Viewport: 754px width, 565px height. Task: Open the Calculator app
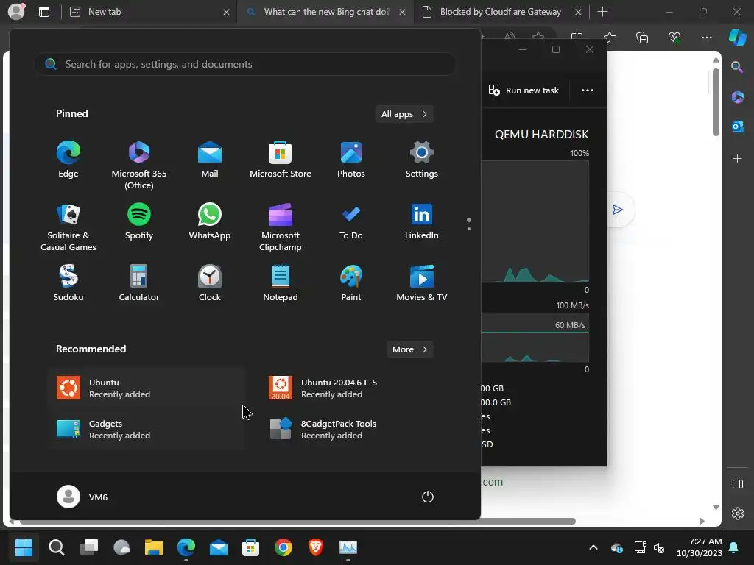coord(139,283)
